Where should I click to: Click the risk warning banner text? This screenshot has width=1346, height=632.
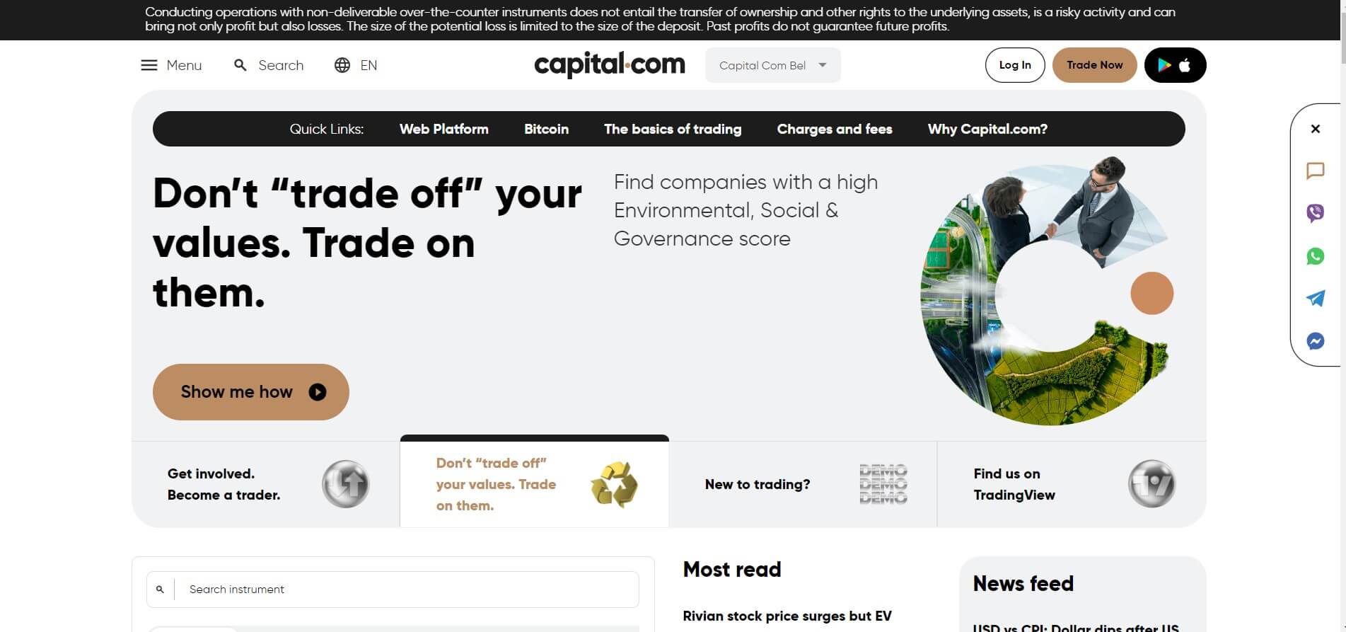[660, 20]
